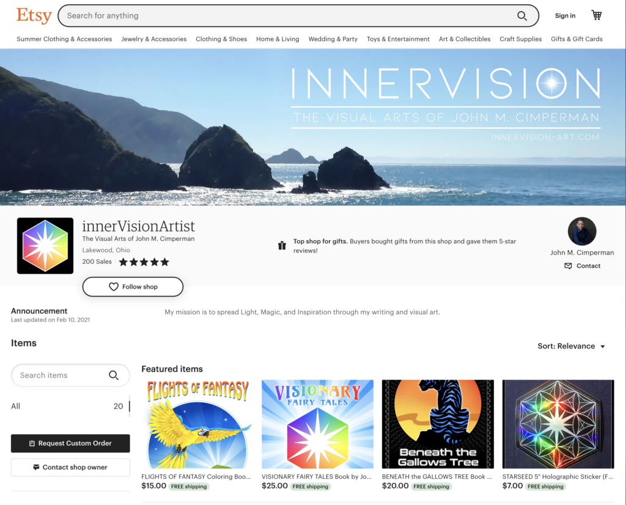
Task: Open Clothing & Shoes menu
Action: click(221, 39)
